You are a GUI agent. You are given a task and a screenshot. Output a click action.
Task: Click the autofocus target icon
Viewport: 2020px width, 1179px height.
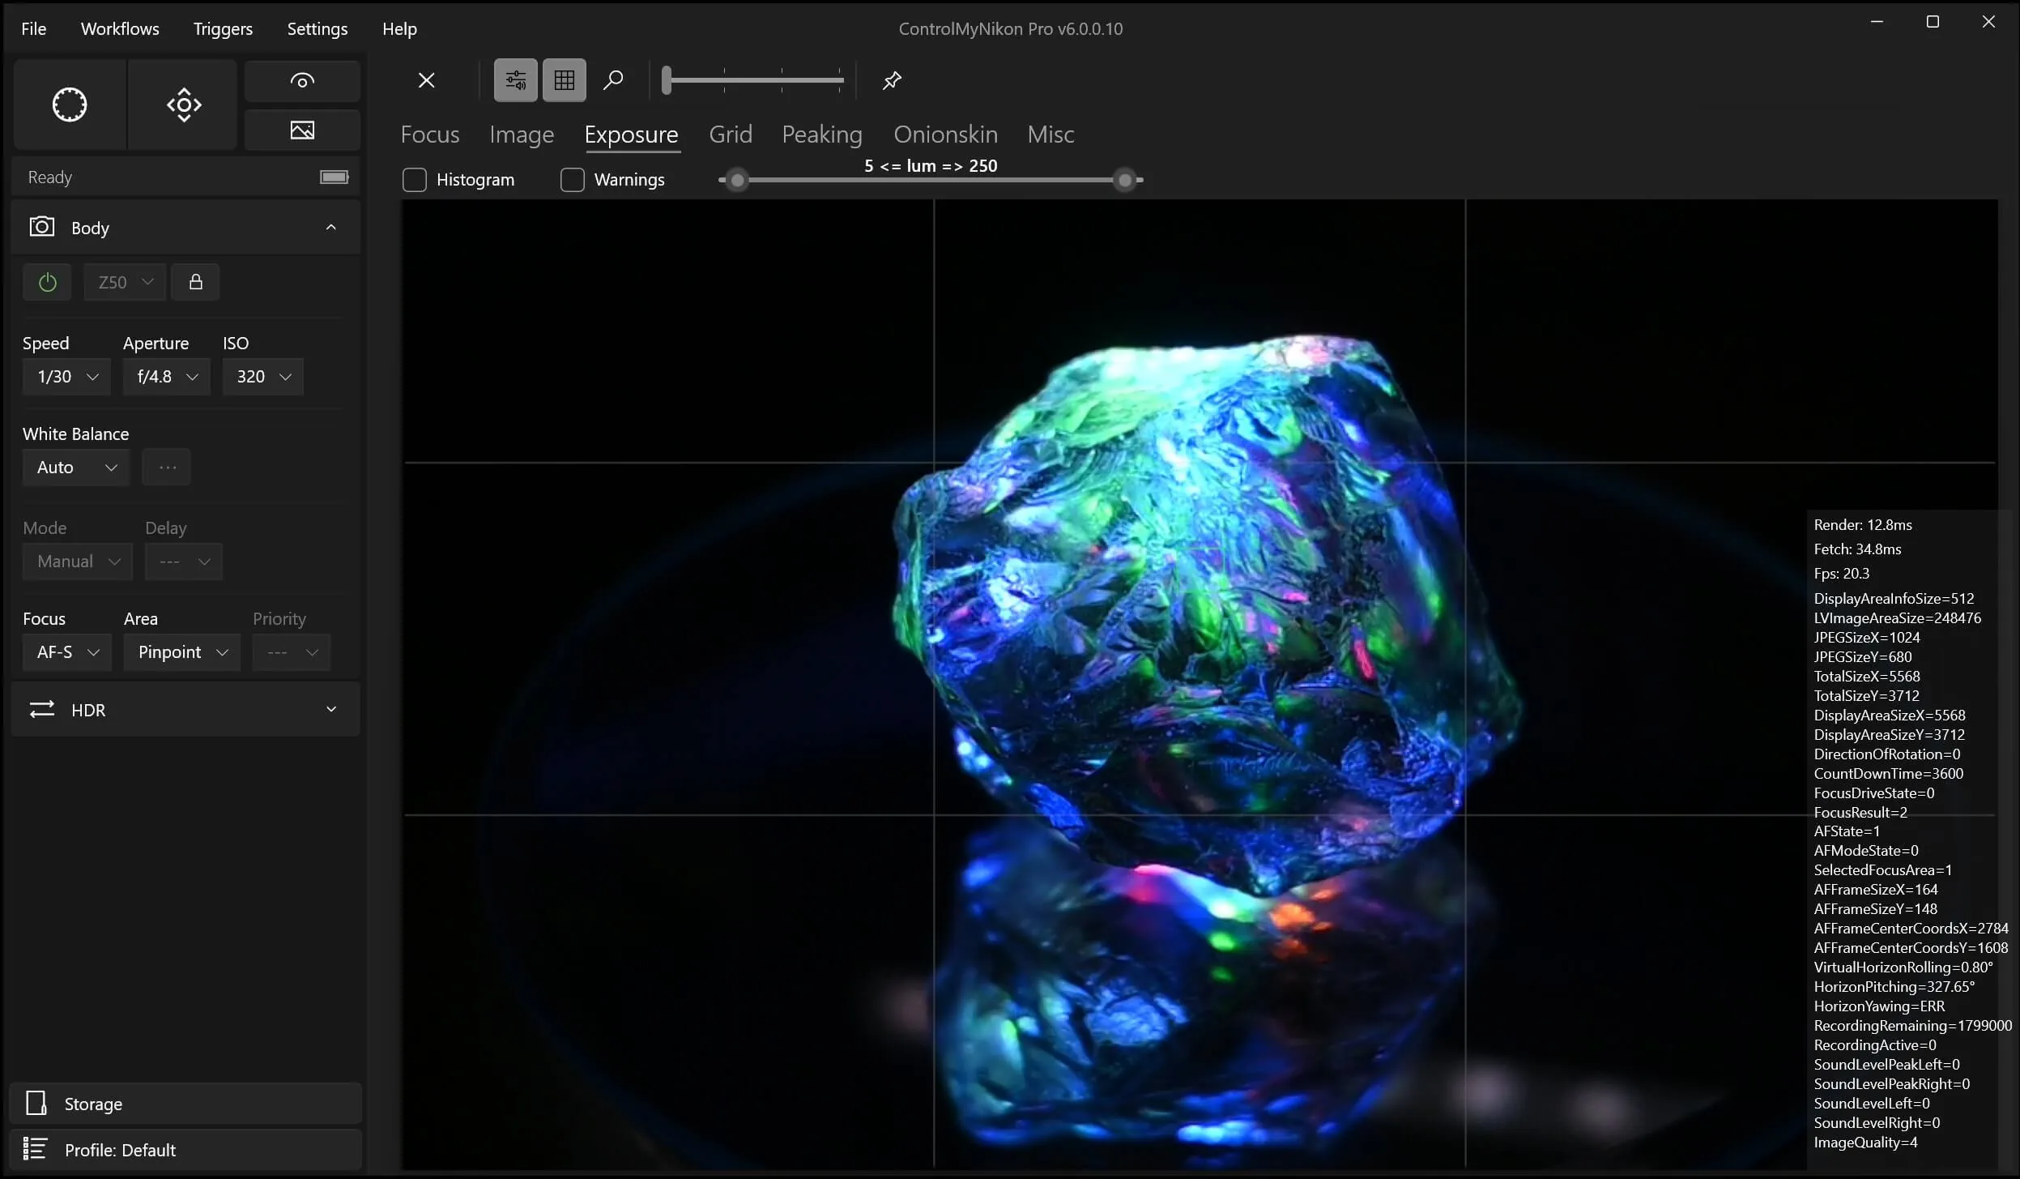pos(184,105)
